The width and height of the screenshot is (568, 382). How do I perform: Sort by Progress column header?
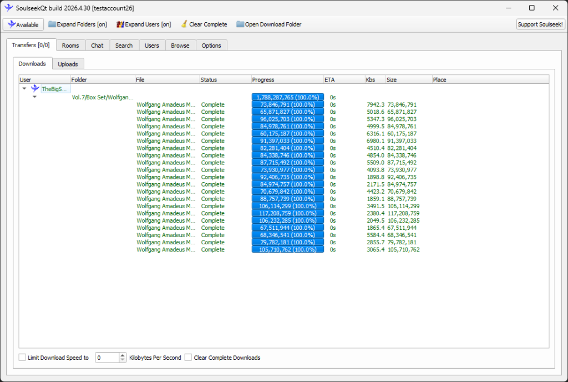coord(288,79)
